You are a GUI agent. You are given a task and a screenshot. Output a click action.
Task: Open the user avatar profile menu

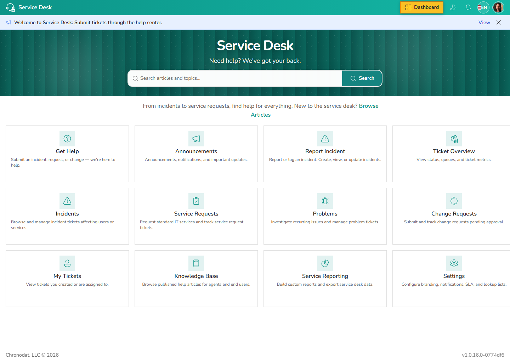click(498, 7)
